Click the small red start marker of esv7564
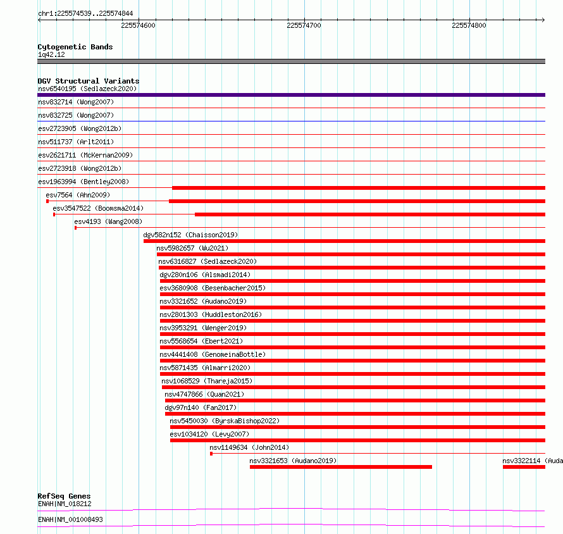The height and width of the screenshot is (534, 563). point(47,201)
